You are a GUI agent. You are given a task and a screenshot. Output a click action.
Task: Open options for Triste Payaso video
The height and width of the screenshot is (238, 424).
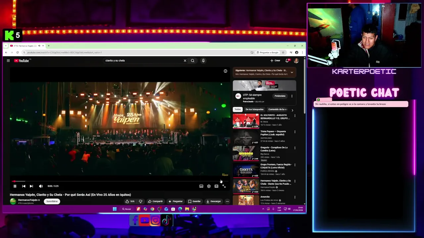click(295, 132)
